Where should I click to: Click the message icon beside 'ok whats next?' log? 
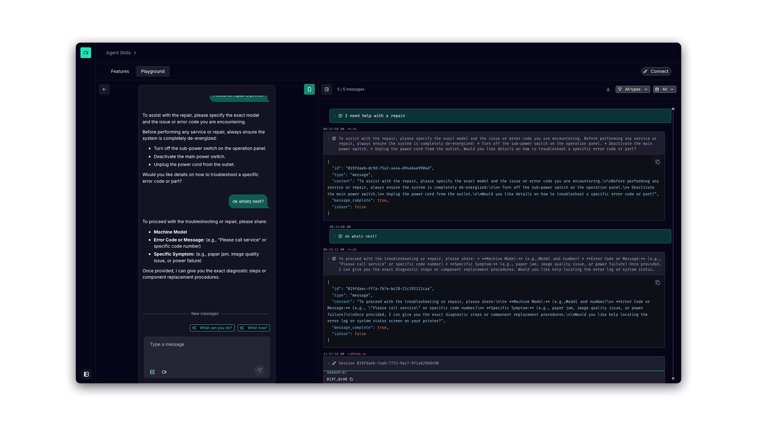coord(340,236)
